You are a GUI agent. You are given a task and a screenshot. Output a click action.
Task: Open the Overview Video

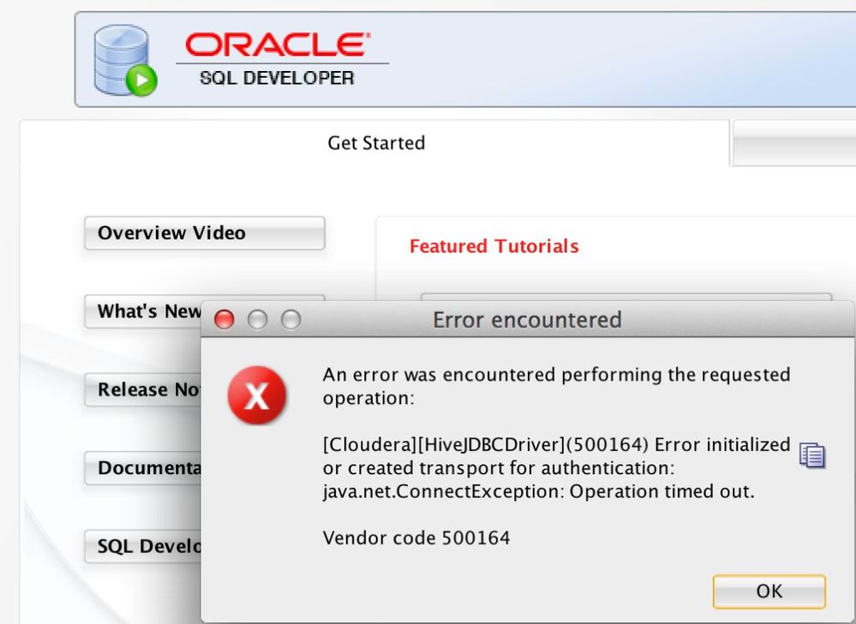204,233
